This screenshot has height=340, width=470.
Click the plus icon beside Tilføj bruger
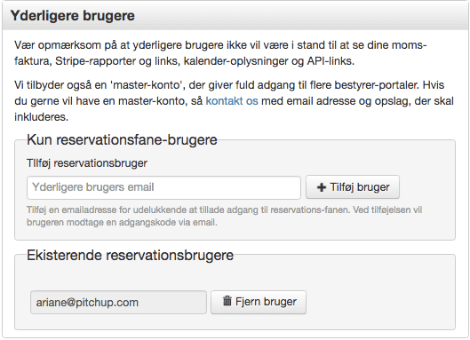322,187
